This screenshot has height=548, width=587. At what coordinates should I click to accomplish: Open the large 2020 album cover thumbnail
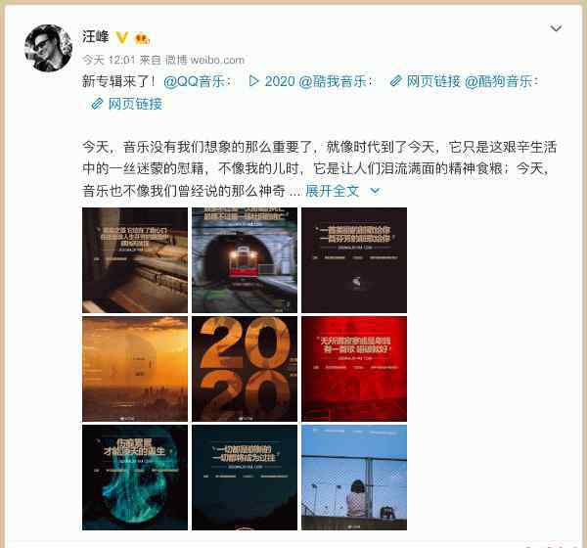point(245,369)
